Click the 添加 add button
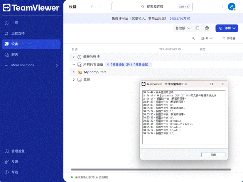243x182 pixels. tap(227, 28)
